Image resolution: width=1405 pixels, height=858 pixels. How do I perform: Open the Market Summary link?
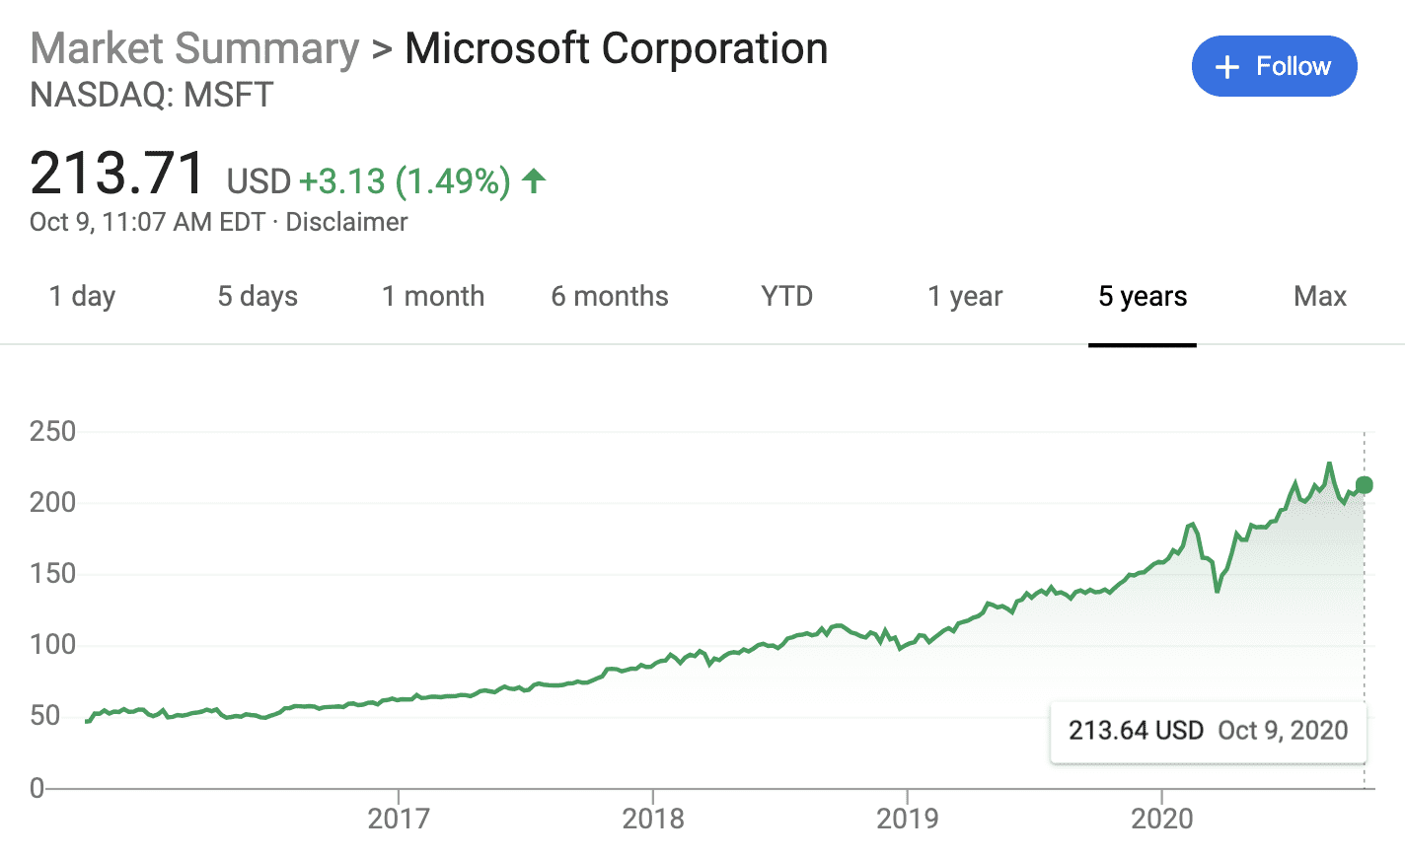tap(194, 48)
